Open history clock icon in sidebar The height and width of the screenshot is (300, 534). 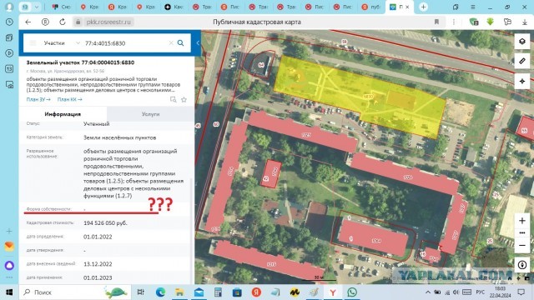point(9,22)
